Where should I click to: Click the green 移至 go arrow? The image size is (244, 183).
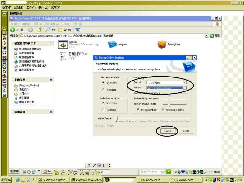pos(212,36)
